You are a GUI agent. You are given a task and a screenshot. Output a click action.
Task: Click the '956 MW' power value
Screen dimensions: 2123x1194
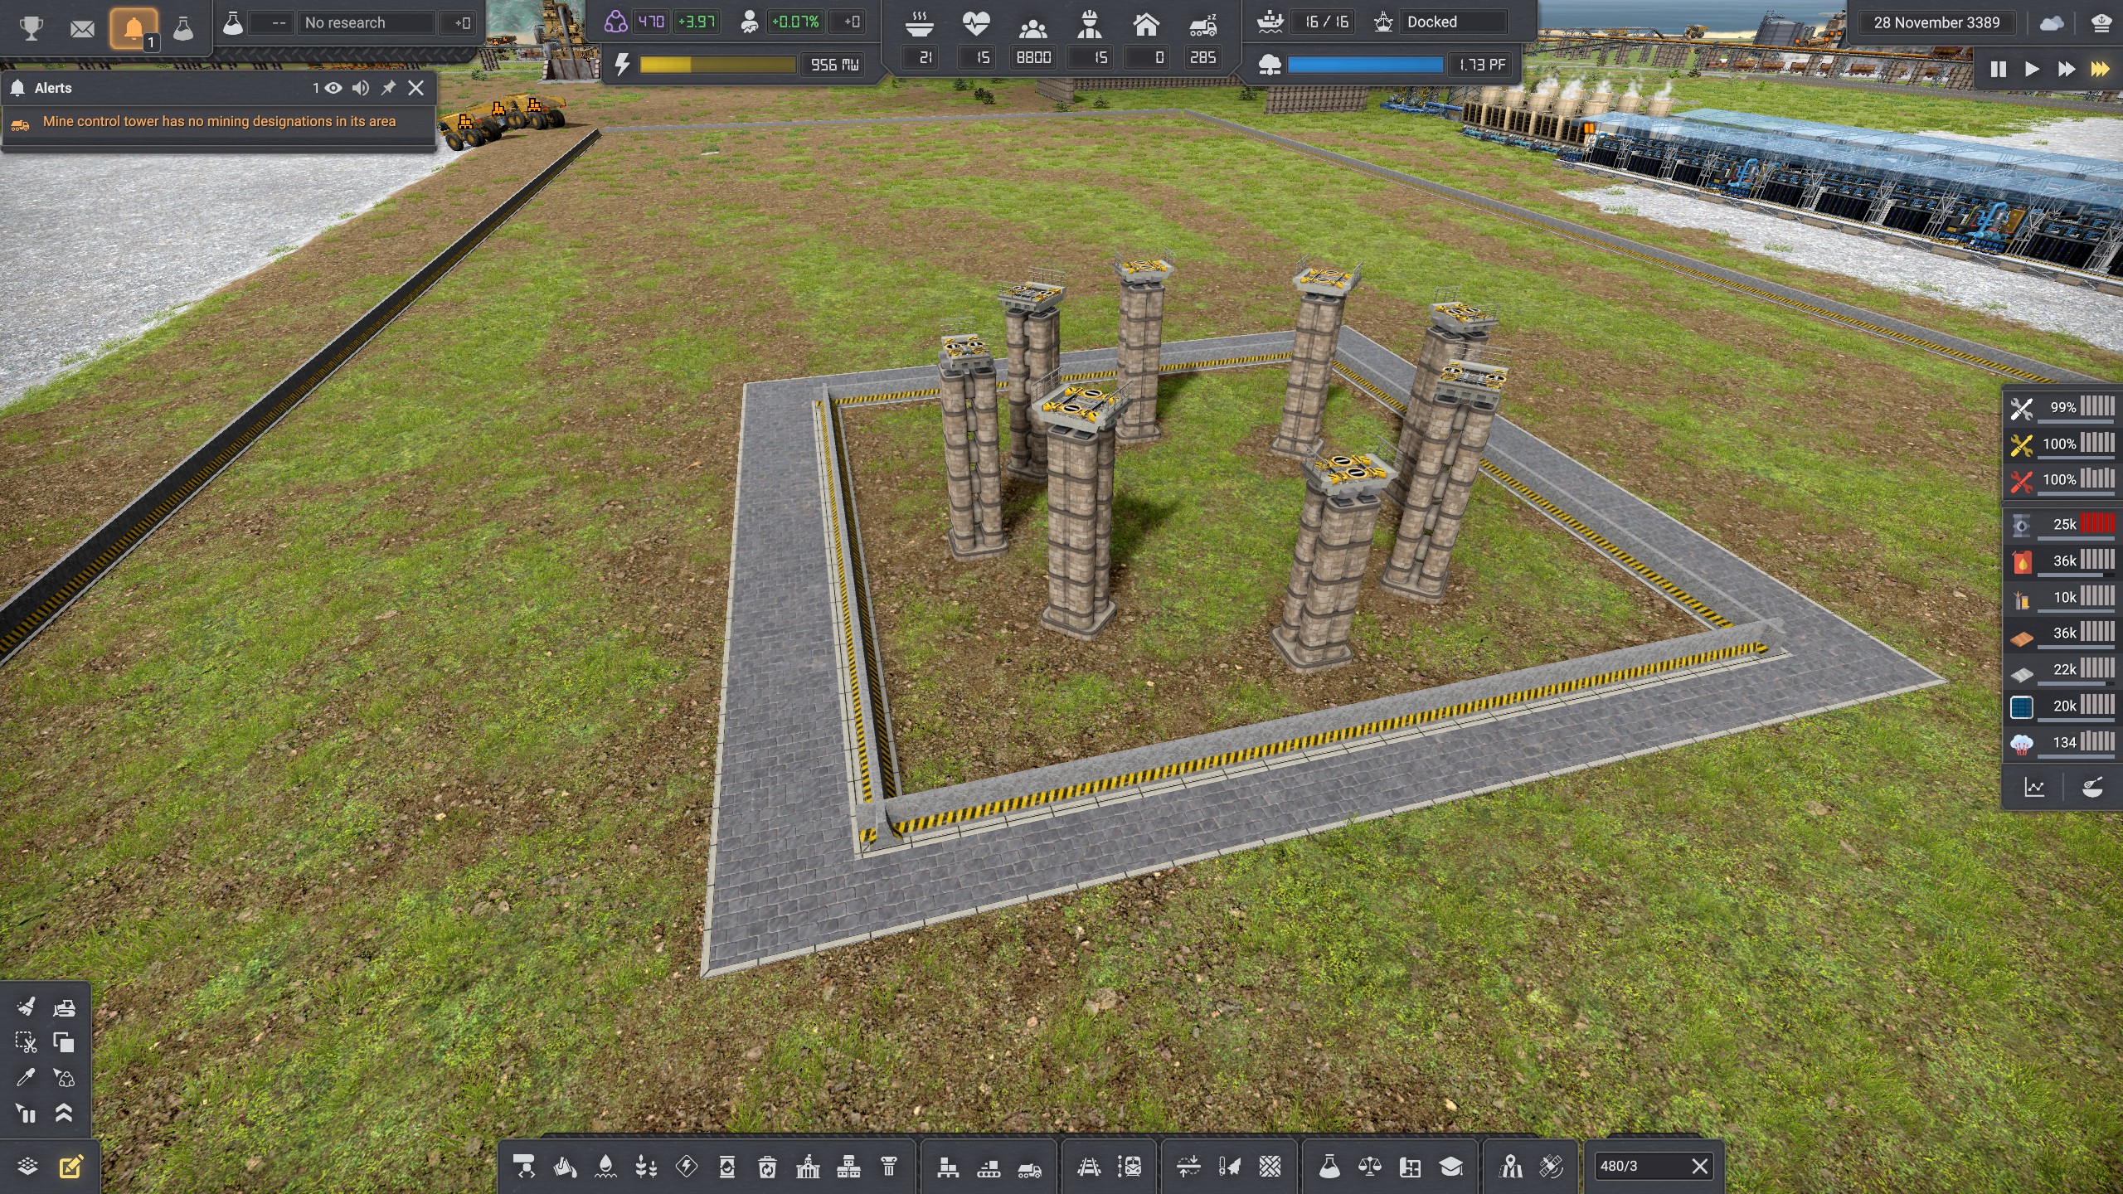click(x=834, y=65)
